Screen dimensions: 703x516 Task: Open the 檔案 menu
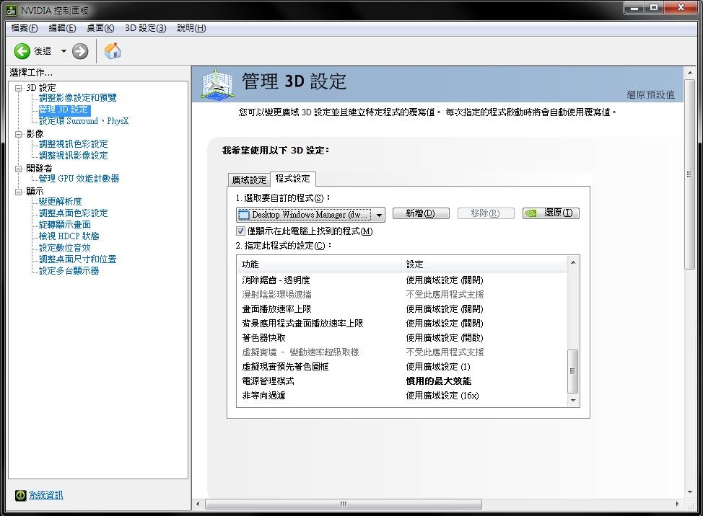[x=25, y=28]
